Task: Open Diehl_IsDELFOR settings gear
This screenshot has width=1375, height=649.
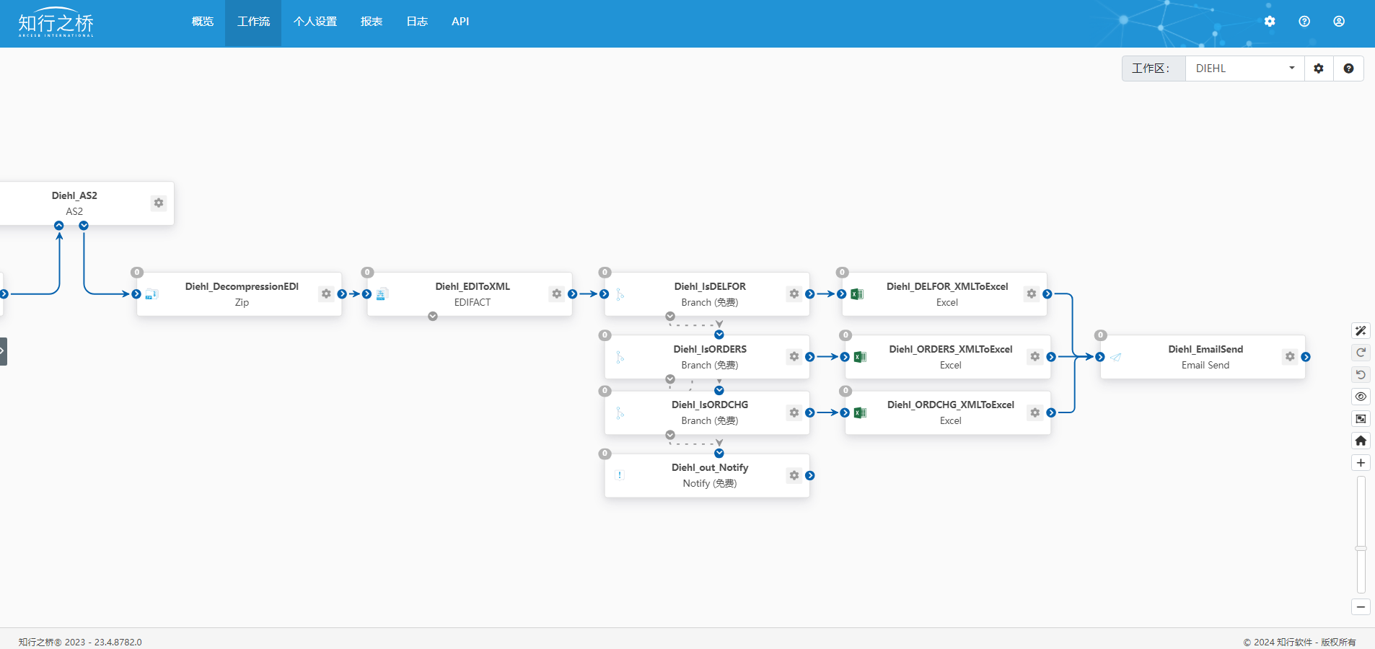Action: click(794, 293)
